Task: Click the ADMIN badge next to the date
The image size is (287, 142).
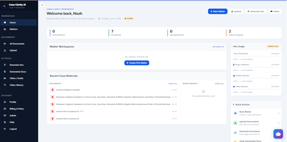Action: (x=129, y=19)
